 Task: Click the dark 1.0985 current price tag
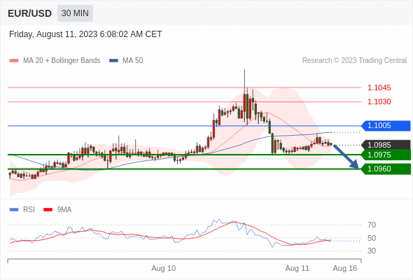[x=386, y=145]
